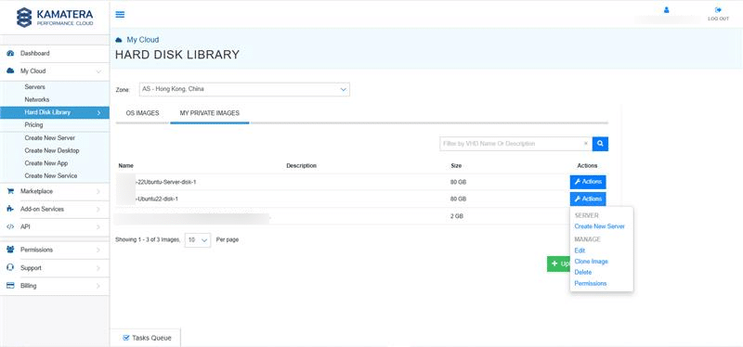Open the per page count dropdown

coord(198,240)
